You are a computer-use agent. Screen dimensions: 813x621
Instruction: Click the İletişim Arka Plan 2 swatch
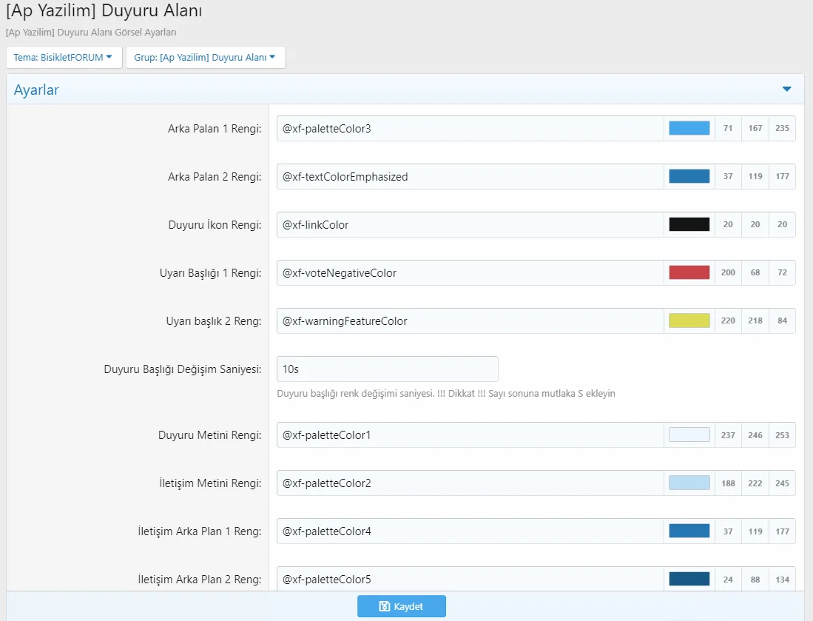pos(689,579)
